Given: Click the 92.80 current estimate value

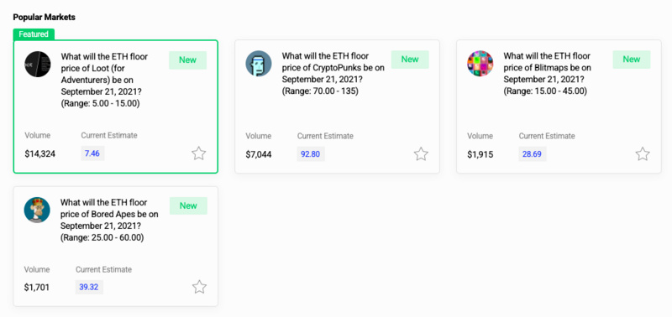Looking at the screenshot, I should (x=311, y=154).
